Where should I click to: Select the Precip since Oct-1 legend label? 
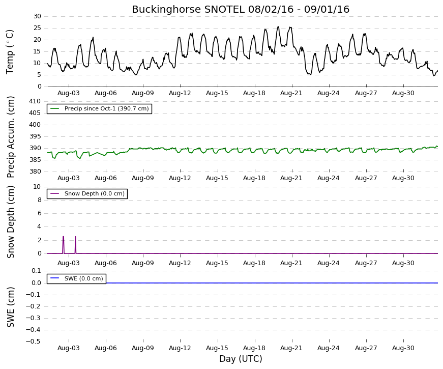pos(106,108)
